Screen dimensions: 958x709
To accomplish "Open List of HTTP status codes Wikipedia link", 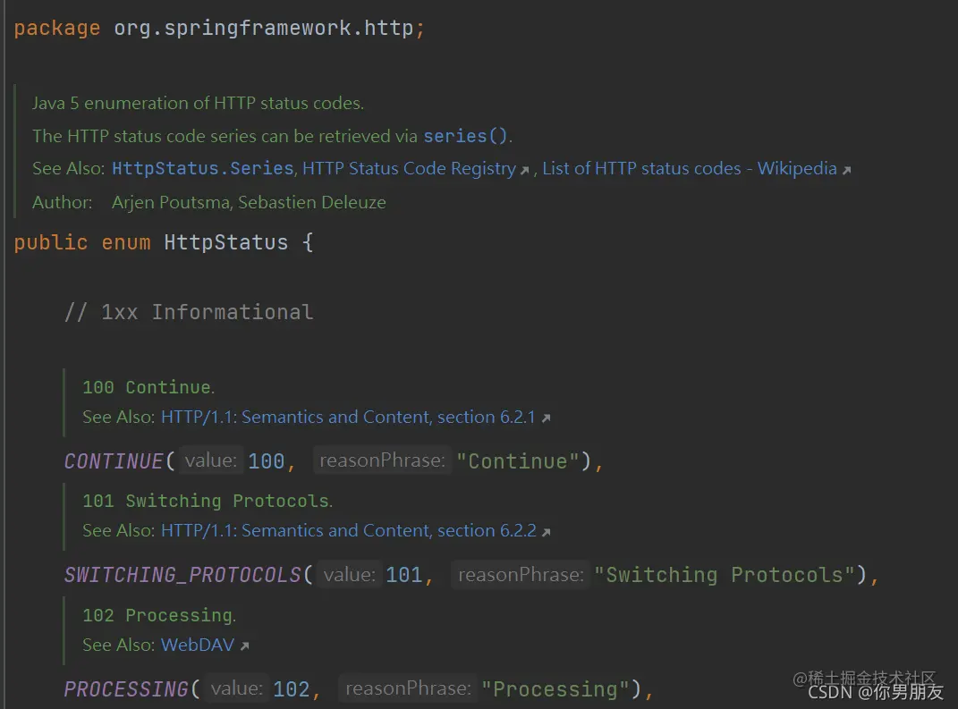I will (689, 169).
